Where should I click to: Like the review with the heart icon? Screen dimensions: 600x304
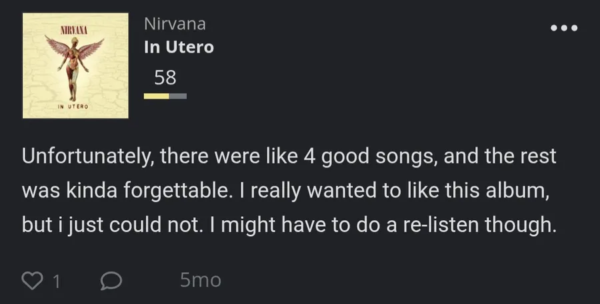(x=32, y=281)
